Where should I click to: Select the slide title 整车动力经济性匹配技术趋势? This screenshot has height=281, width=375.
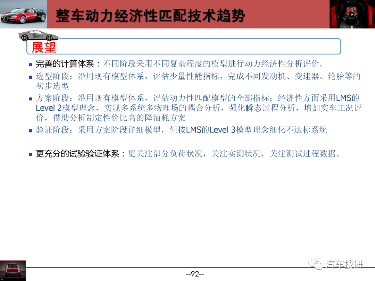pyautogui.click(x=150, y=16)
